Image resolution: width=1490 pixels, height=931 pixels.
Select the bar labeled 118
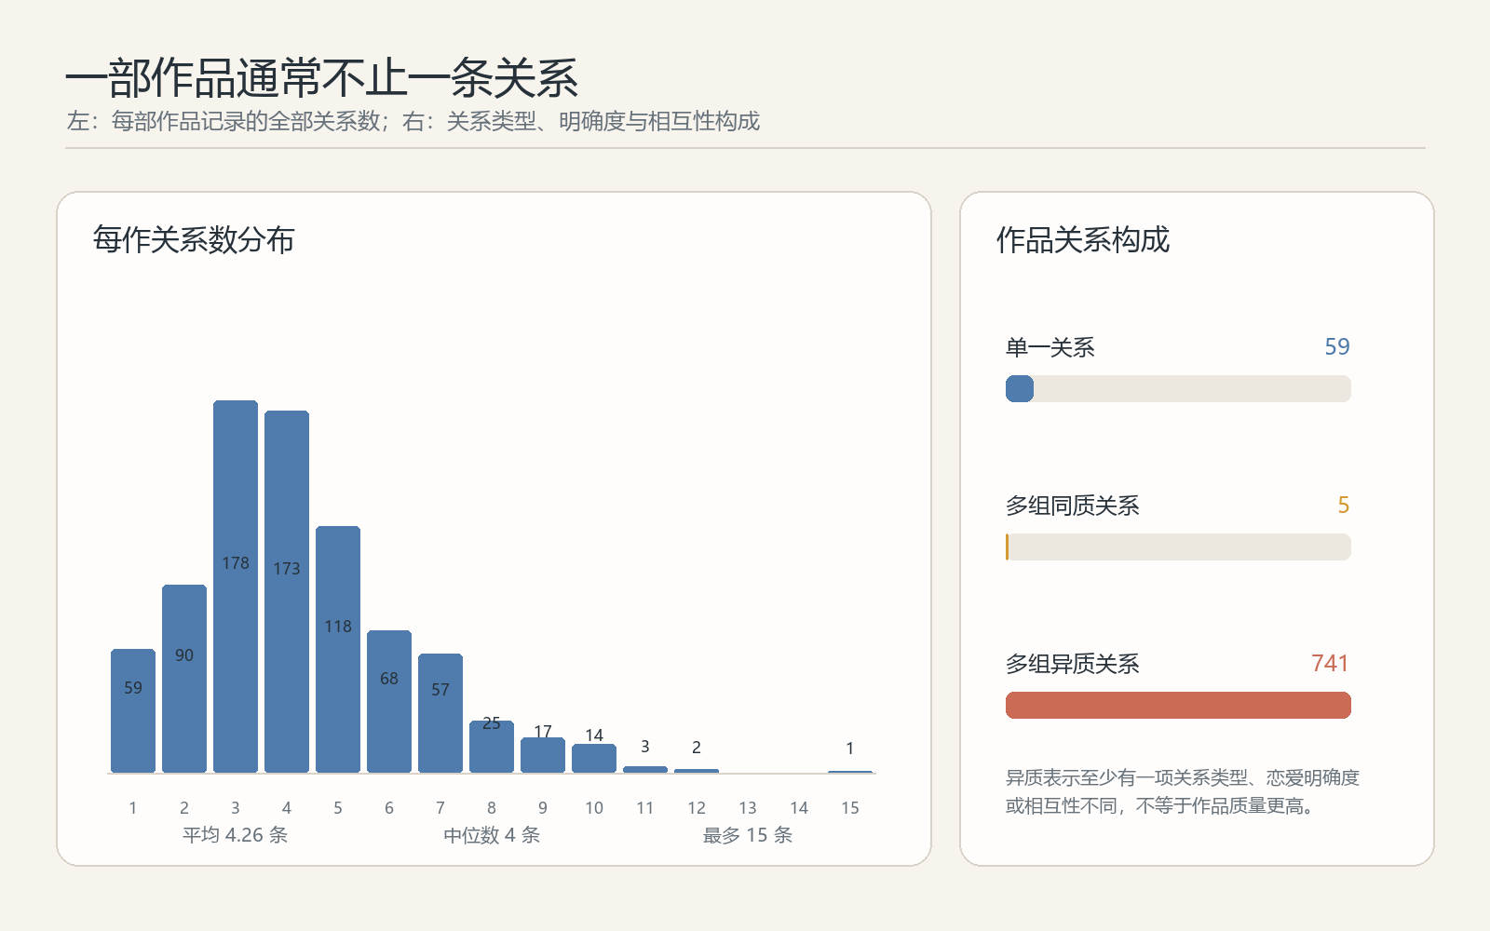[338, 650]
